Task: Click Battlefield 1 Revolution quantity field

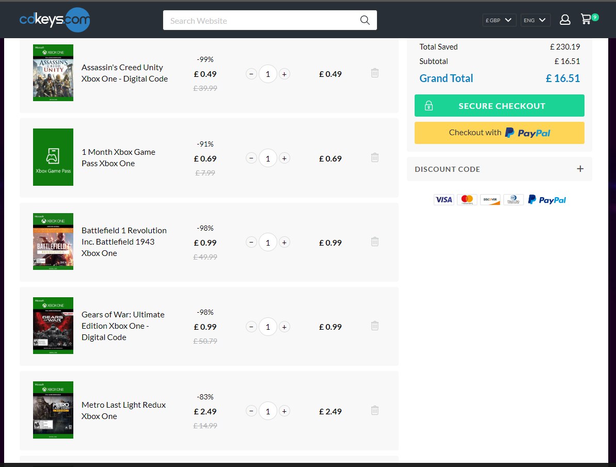Action: [268, 243]
